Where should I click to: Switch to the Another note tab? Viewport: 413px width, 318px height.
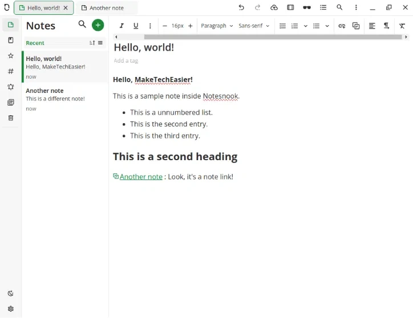(x=107, y=8)
